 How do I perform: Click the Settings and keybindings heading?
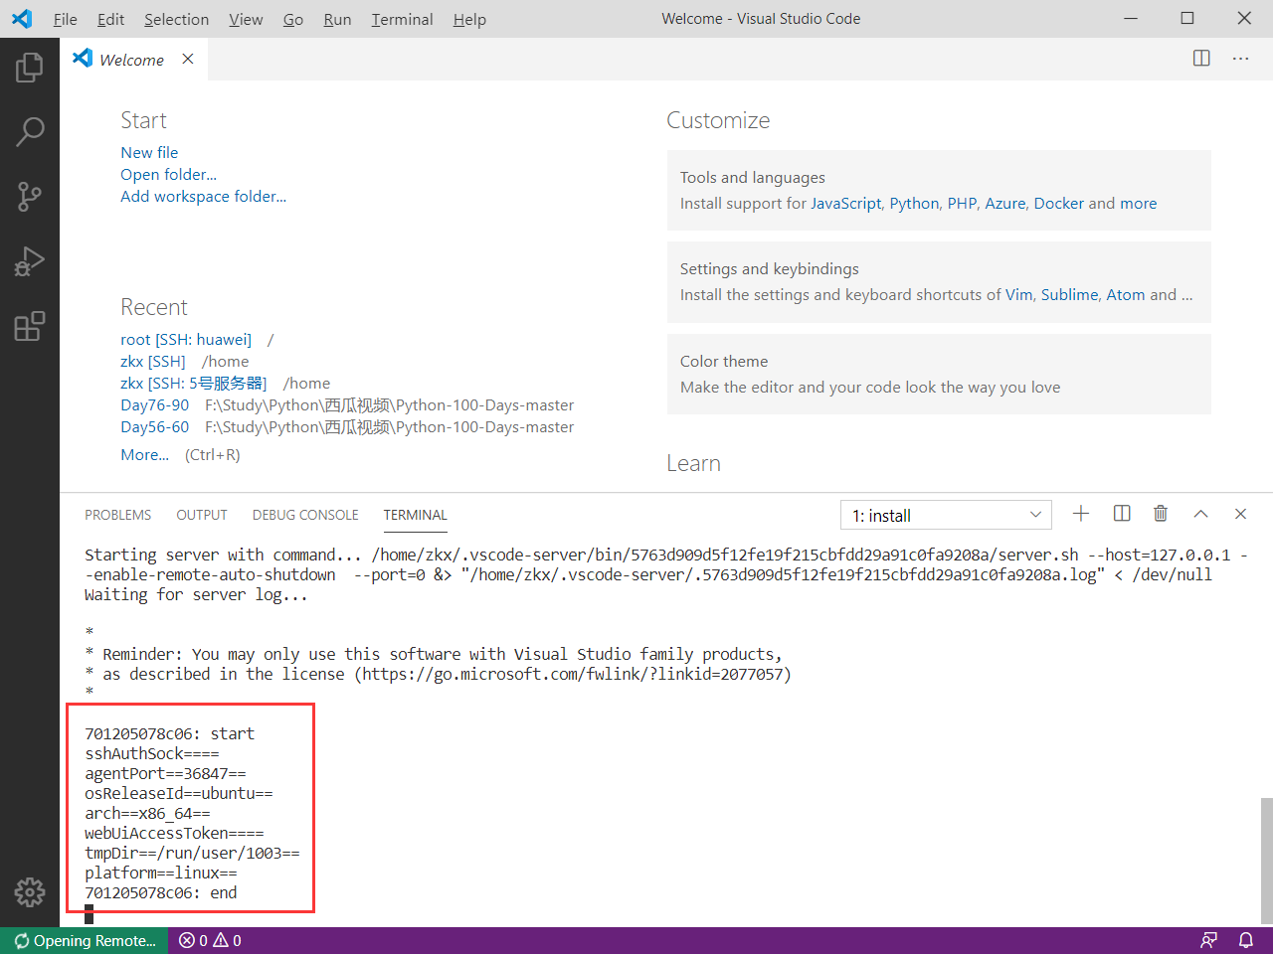pos(769,268)
